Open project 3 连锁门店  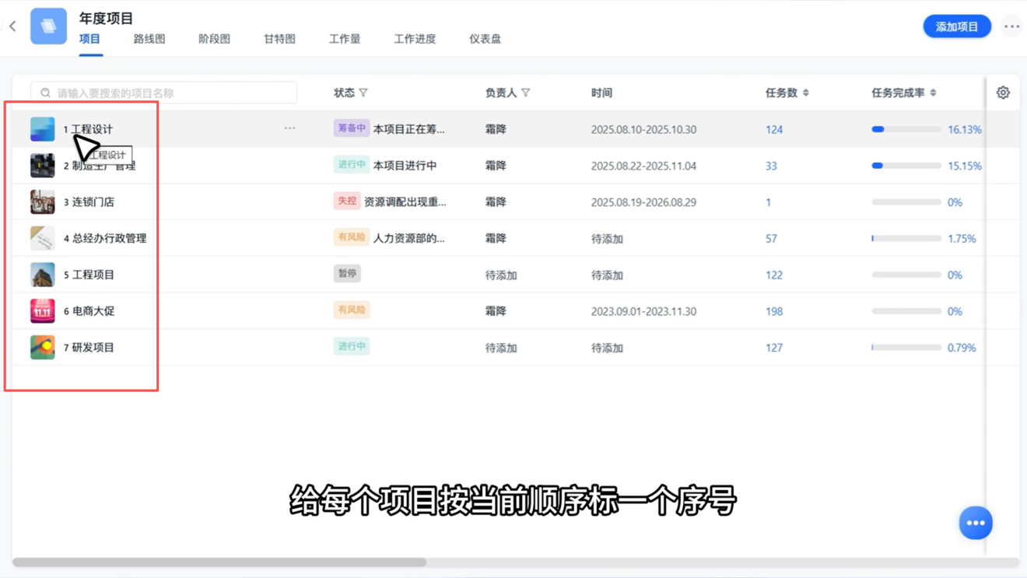tap(89, 201)
